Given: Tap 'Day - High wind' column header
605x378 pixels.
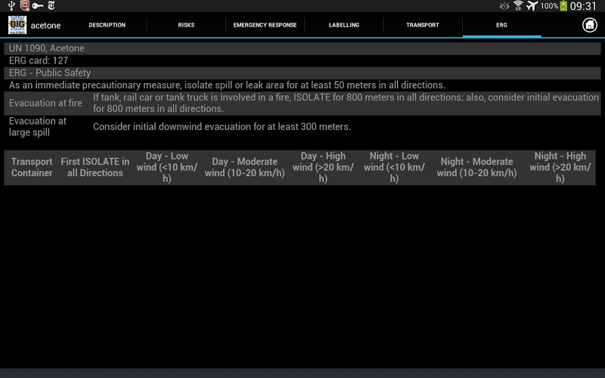Looking at the screenshot, I should 323,167.
